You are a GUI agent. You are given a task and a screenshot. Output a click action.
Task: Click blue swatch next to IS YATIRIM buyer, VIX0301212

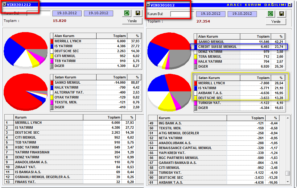[x=52, y=46]
